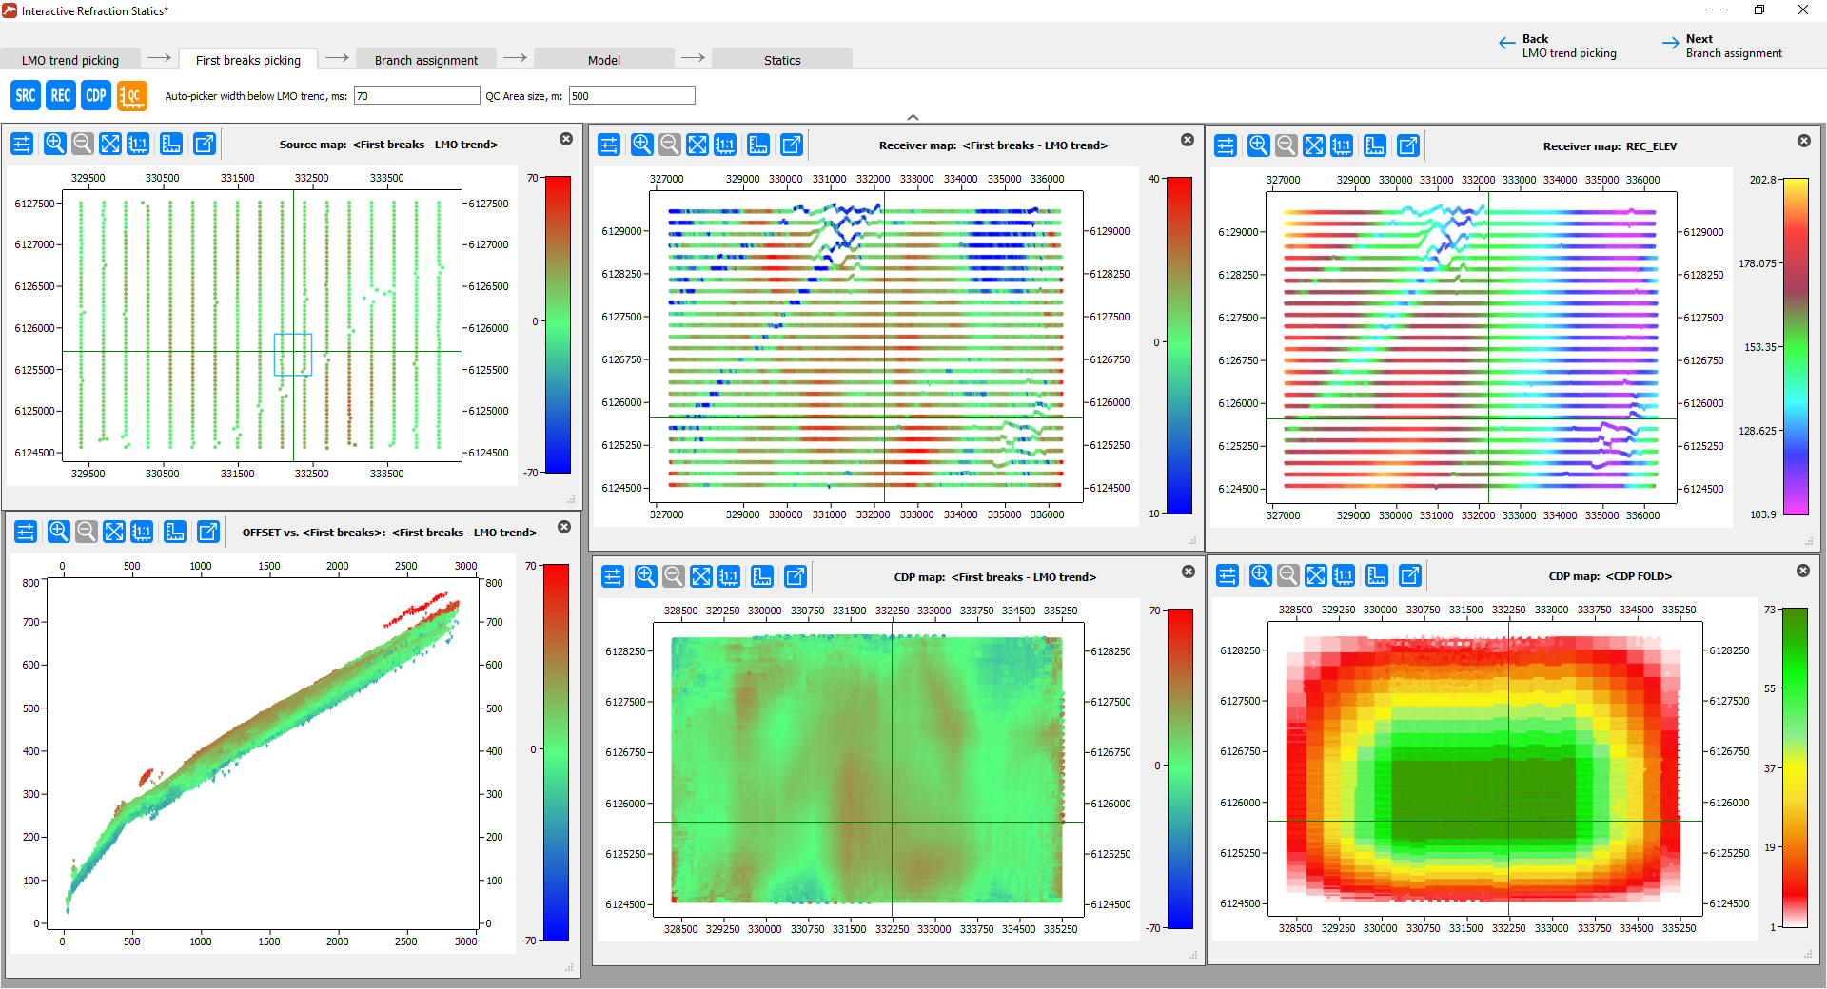
Task: Click Next to Branch assignment
Action: tap(1722, 46)
